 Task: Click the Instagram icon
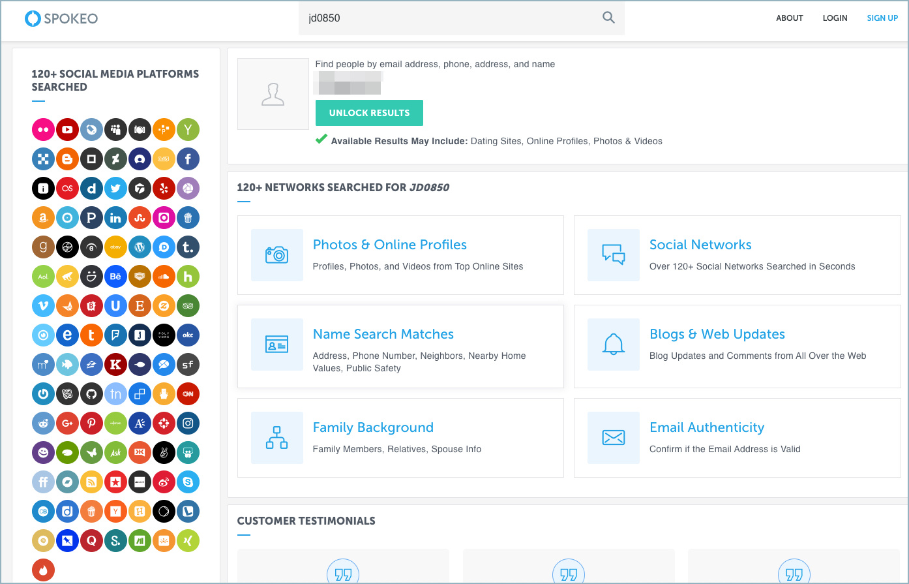click(188, 423)
